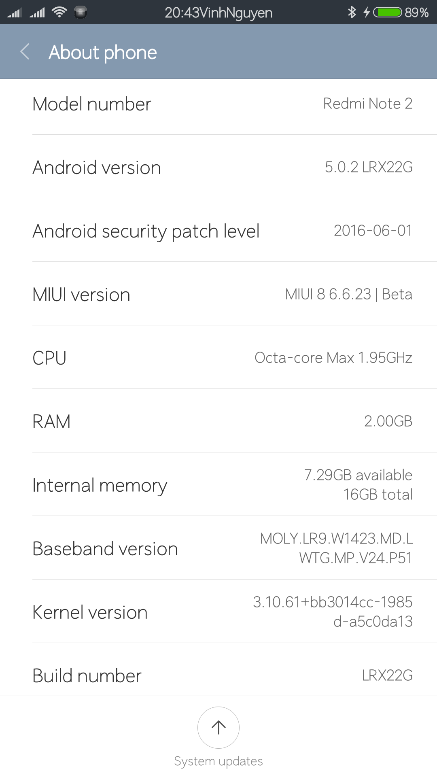Open the System updates label link

218,761
